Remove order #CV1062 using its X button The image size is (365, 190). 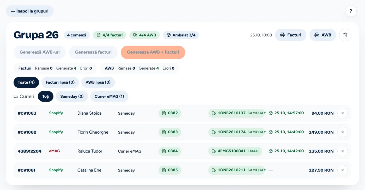point(343,132)
